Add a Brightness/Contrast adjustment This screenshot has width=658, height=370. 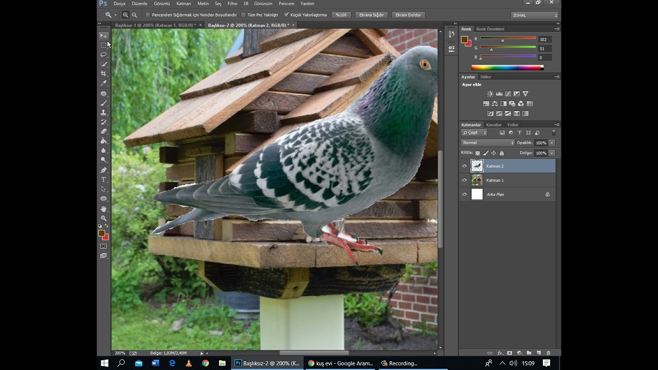point(490,94)
